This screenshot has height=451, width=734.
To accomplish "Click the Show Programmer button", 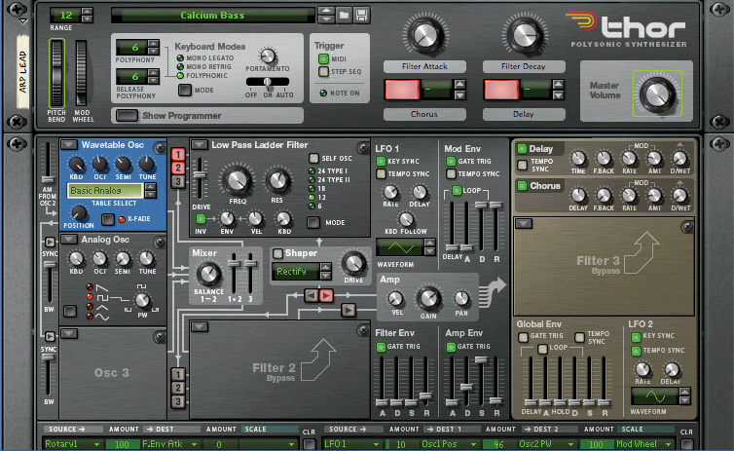I will 127,115.
